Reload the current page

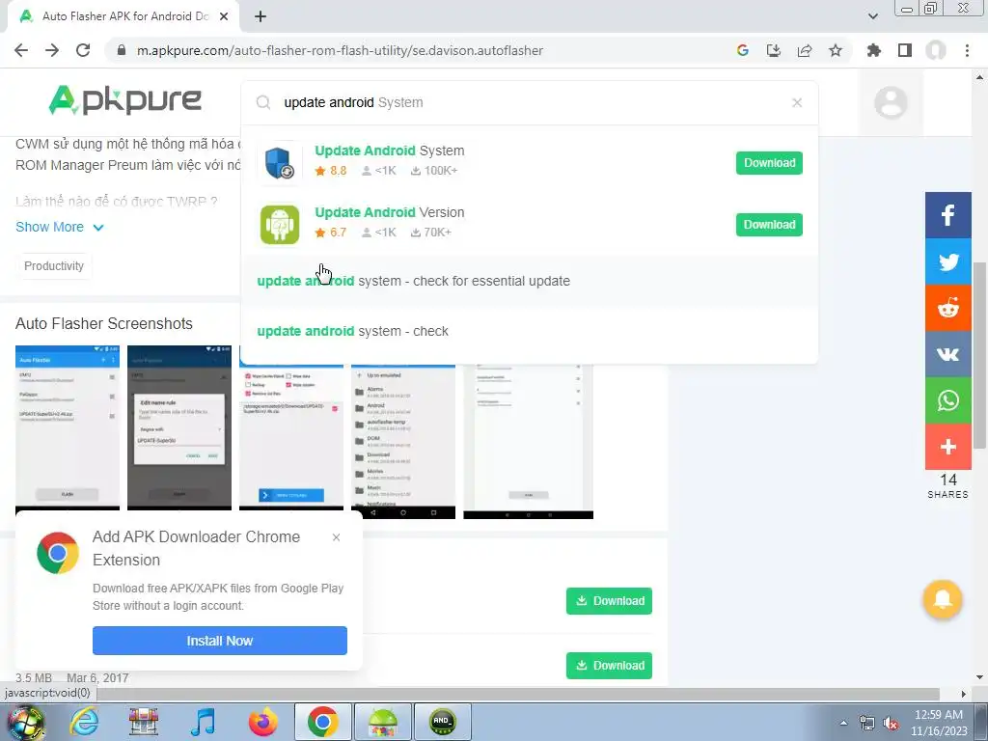83,50
